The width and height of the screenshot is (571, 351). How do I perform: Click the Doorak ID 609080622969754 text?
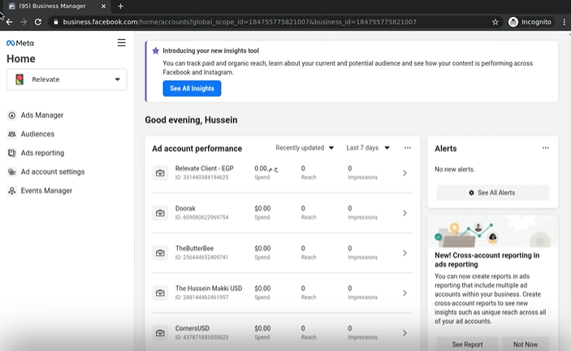201,218
